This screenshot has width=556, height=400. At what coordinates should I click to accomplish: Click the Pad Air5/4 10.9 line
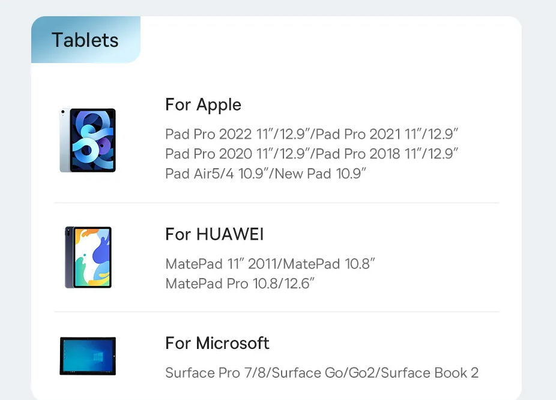pyautogui.click(x=265, y=174)
